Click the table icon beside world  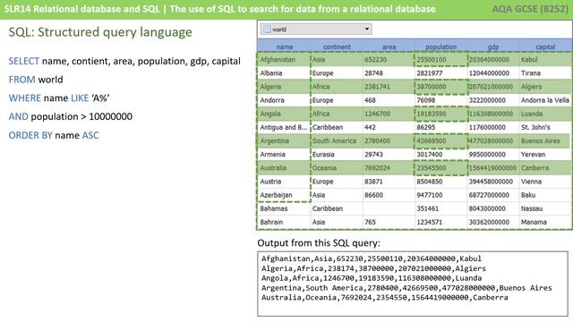tap(267, 30)
